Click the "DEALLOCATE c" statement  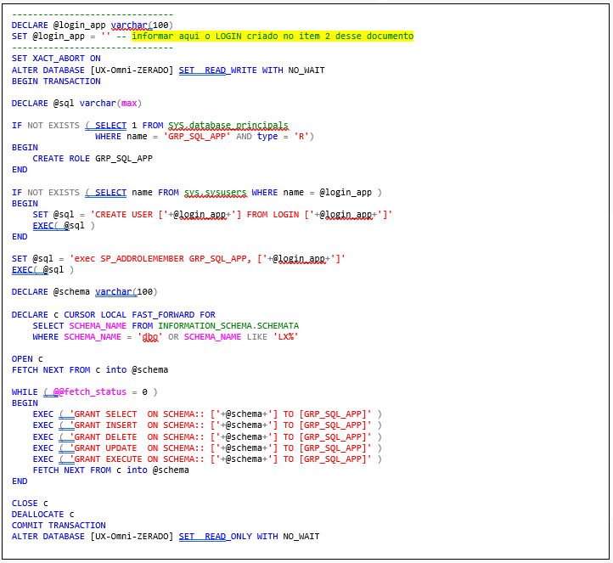43,514
